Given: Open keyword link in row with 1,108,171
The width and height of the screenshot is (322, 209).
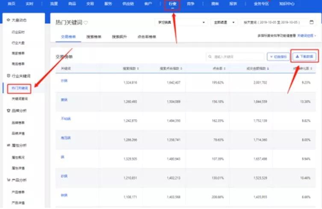Looking at the screenshot, I should (64, 195).
